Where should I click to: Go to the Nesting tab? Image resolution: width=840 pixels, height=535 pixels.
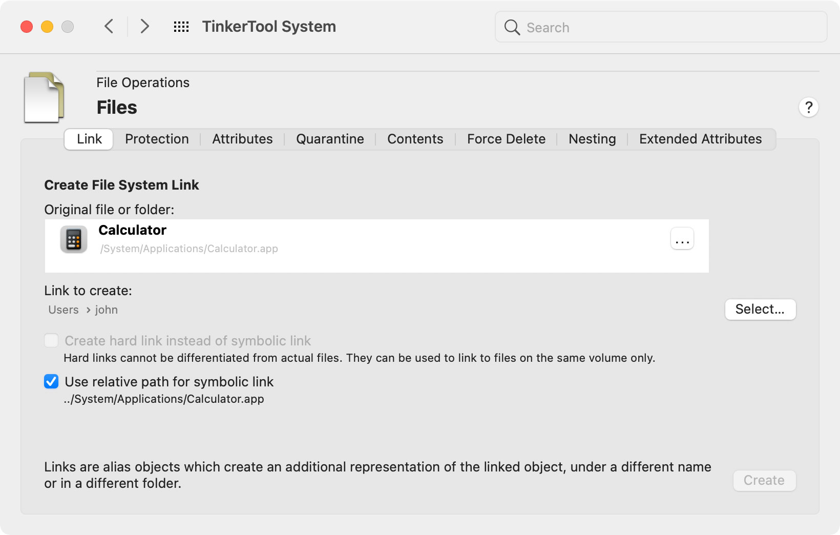tap(592, 139)
